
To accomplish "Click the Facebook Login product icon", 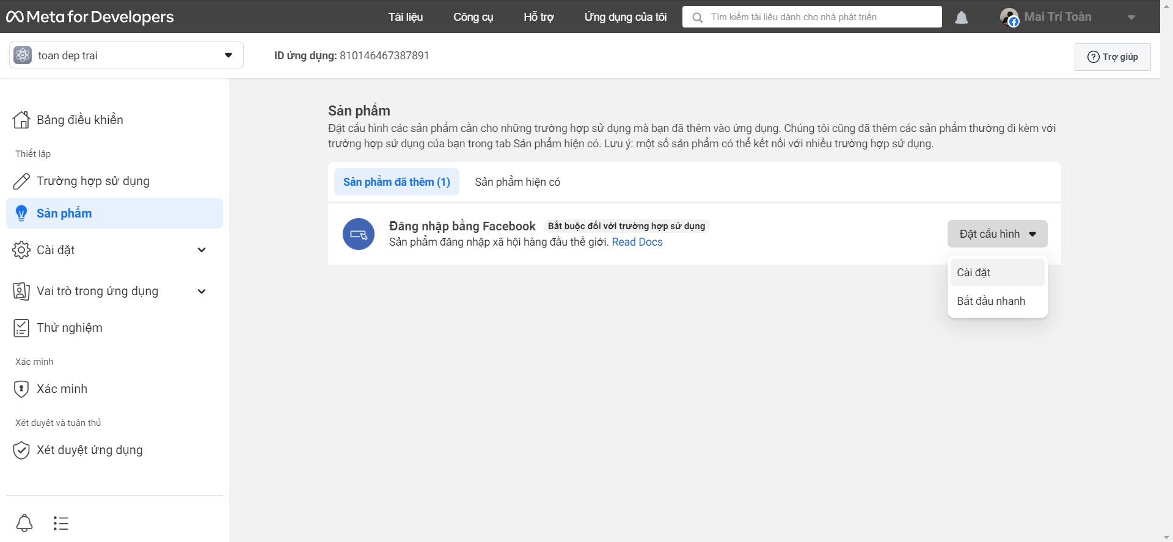I will 359,234.
